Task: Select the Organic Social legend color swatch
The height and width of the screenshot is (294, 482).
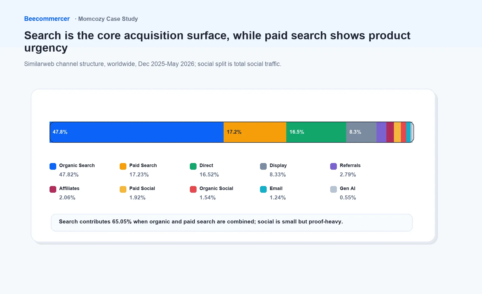Action: click(x=193, y=189)
